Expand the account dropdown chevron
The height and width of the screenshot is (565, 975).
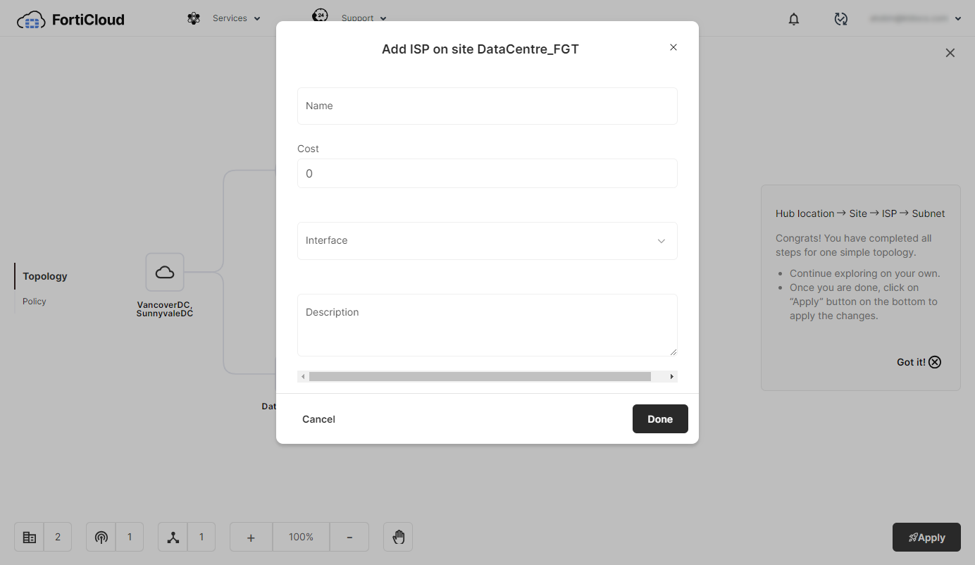958,18
